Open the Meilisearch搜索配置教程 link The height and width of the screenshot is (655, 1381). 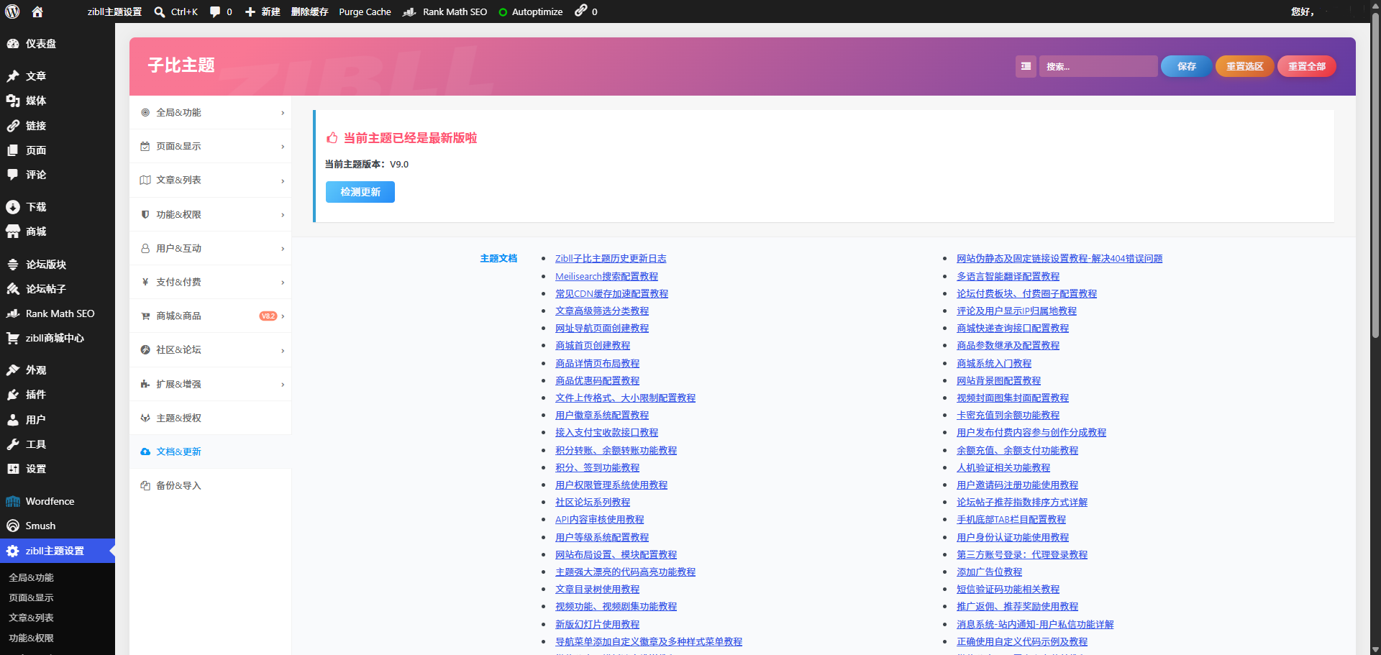606,276
